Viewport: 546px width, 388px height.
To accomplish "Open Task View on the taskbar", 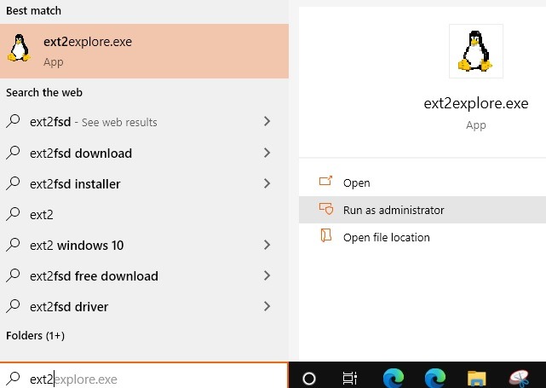I will [x=349, y=379].
